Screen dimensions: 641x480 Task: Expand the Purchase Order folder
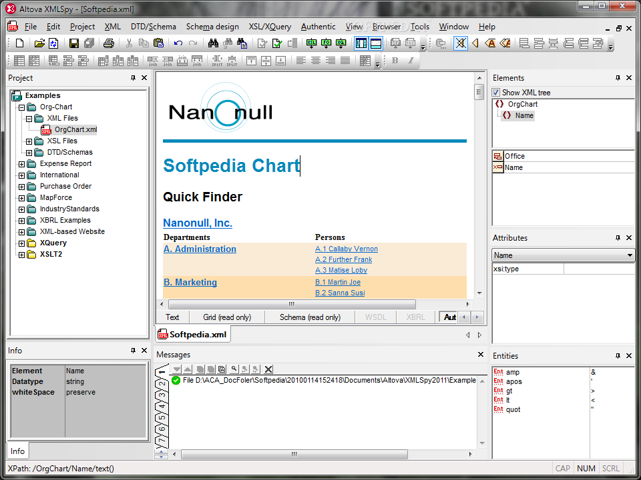coord(21,187)
